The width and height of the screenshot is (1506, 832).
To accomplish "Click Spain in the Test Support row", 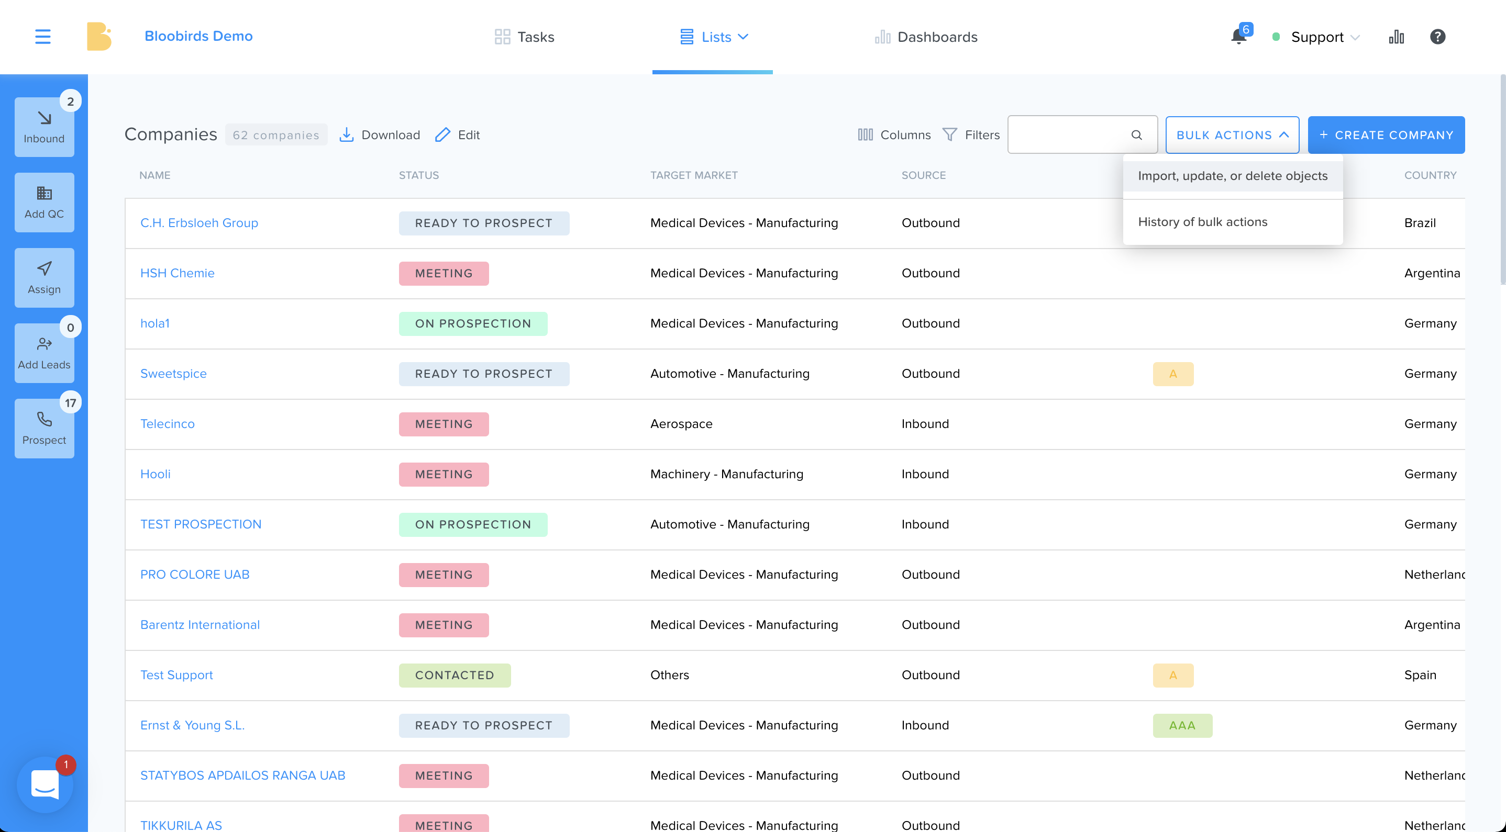I will 1420,676.
